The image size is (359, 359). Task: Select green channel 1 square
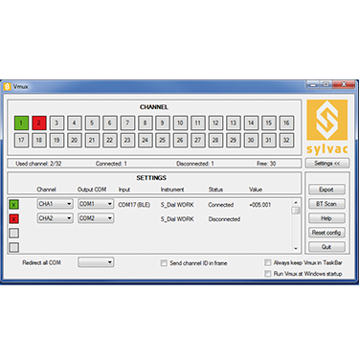(x=21, y=123)
